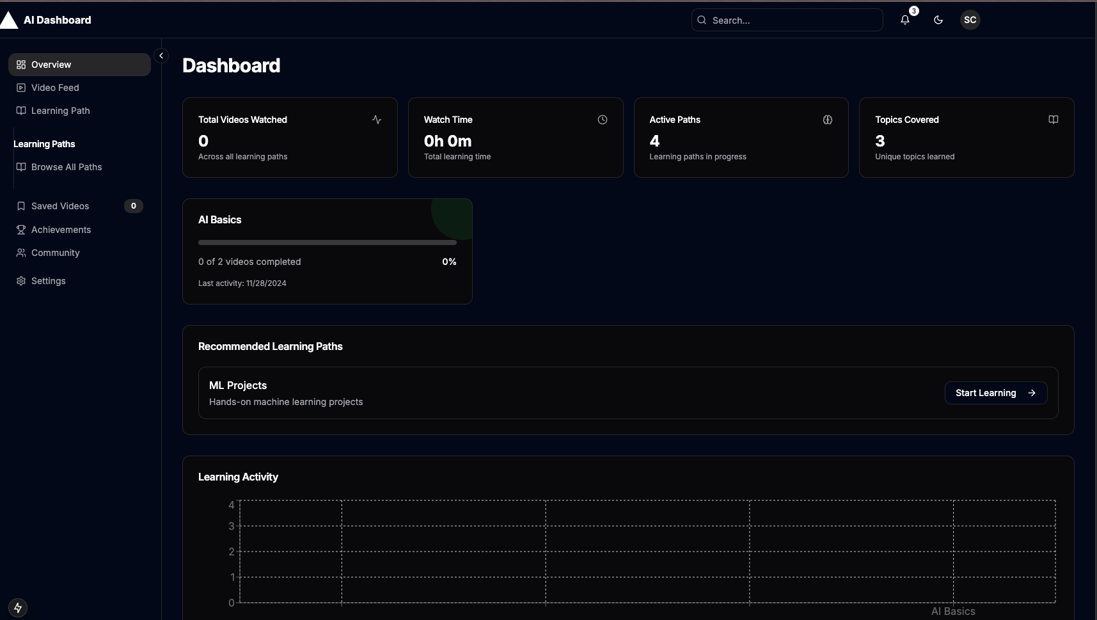Click the notification count badge 3
Screen dimensions: 1097x620
point(914,11)
